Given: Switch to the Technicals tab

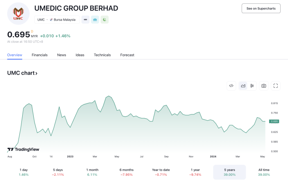Looking at the screenshot, I should coord(102,55).
